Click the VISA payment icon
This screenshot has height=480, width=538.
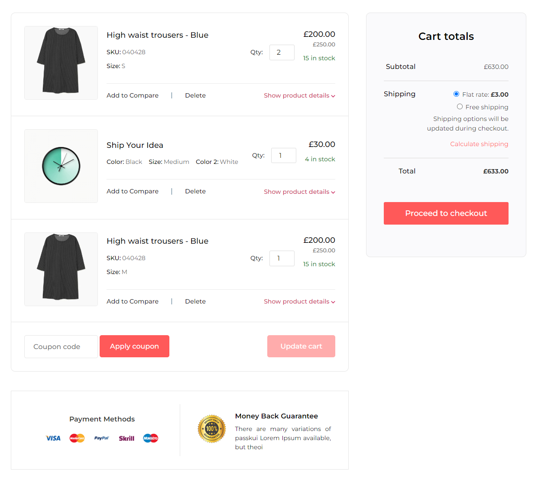(x=53, y=438)
